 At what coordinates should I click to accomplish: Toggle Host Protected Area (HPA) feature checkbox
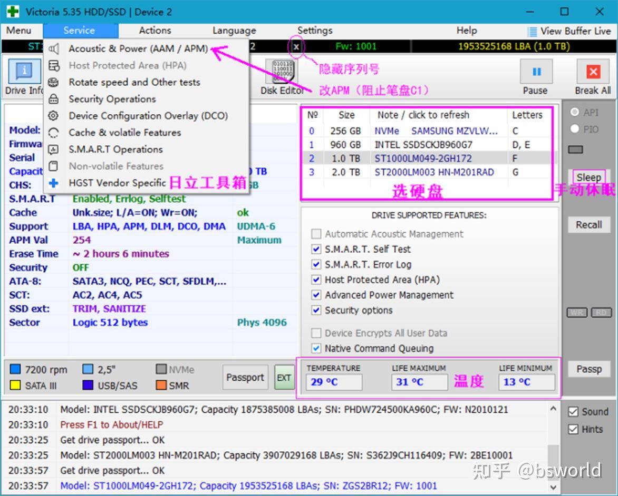(x=316, y=280)
